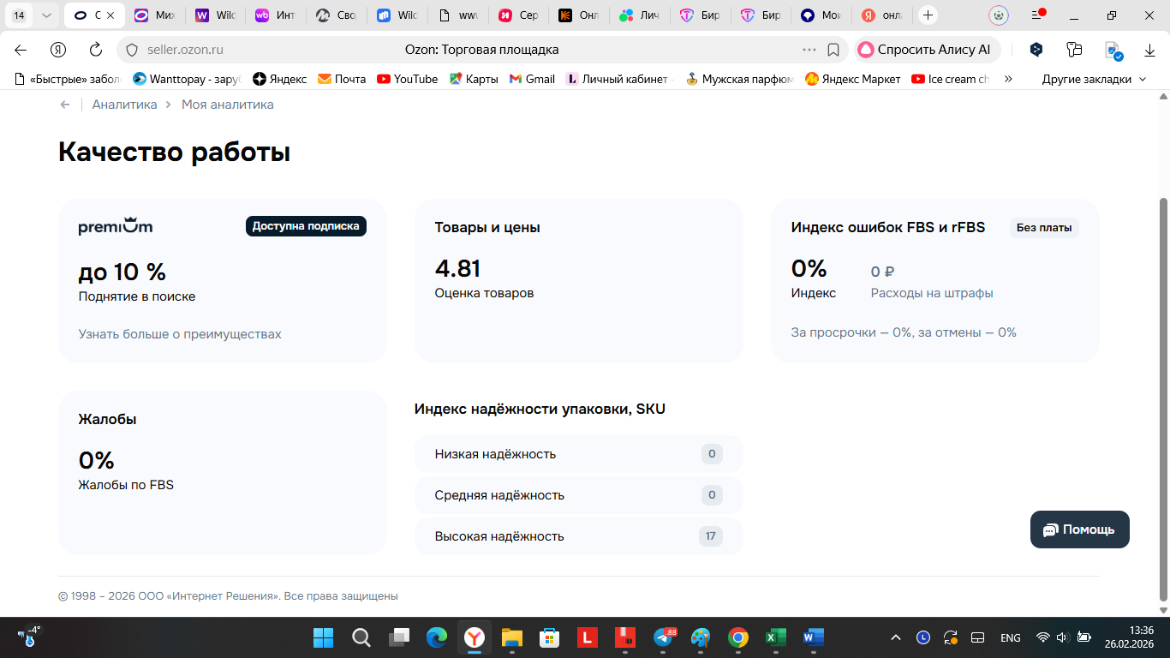
Task: Click the Низкая надёжность row
Action: click(x=579, y=454)
